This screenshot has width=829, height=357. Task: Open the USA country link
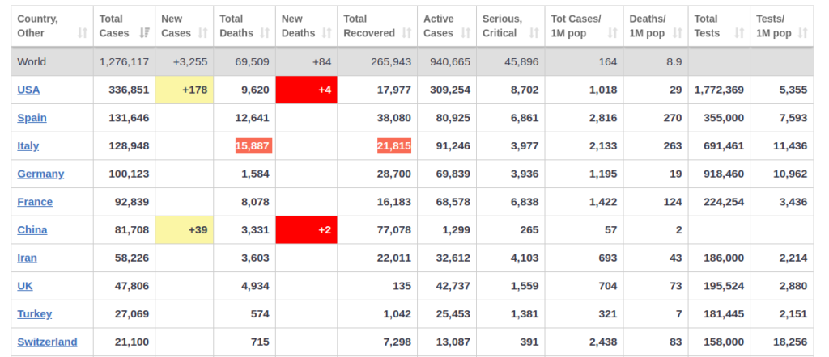point(28,90)
